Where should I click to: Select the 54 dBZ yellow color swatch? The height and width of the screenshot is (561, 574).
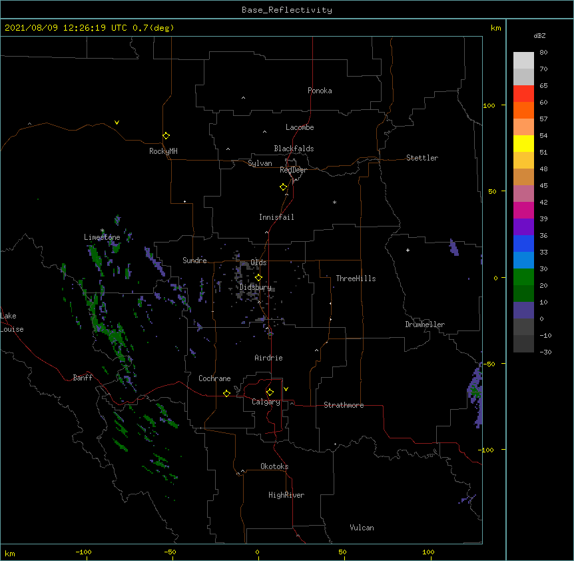click(x=523, y=143)
